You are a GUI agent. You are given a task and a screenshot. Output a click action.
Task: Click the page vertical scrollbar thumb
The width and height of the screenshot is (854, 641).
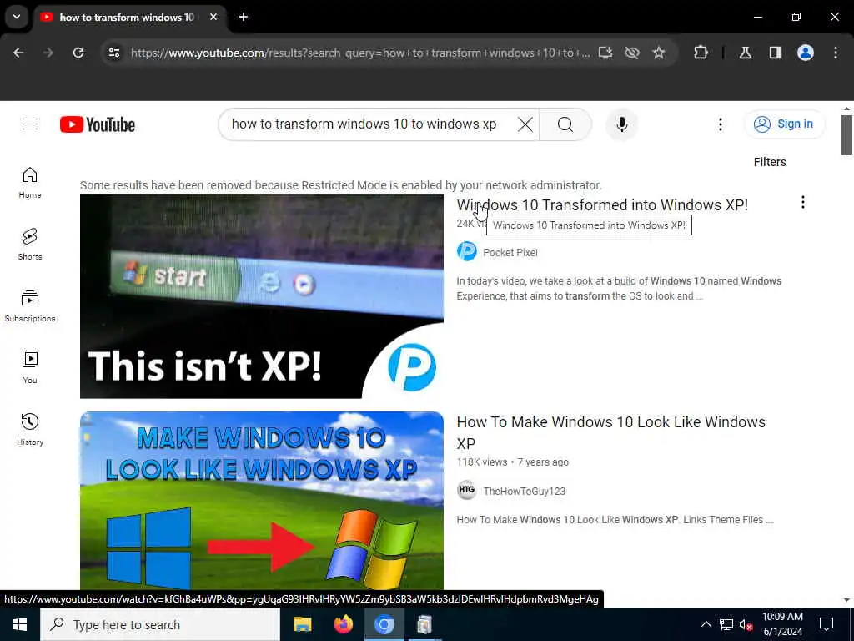[846, 134]
